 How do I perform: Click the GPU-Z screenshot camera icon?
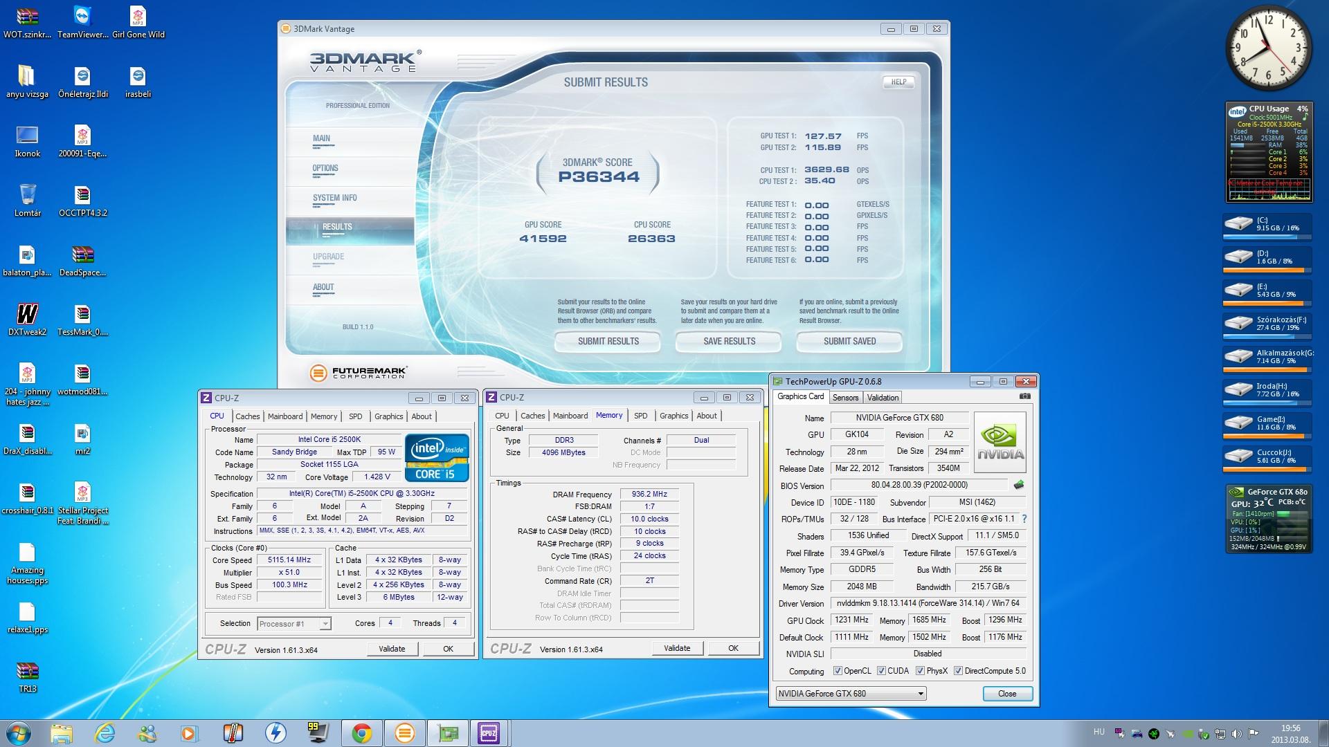coord(1024,396)
